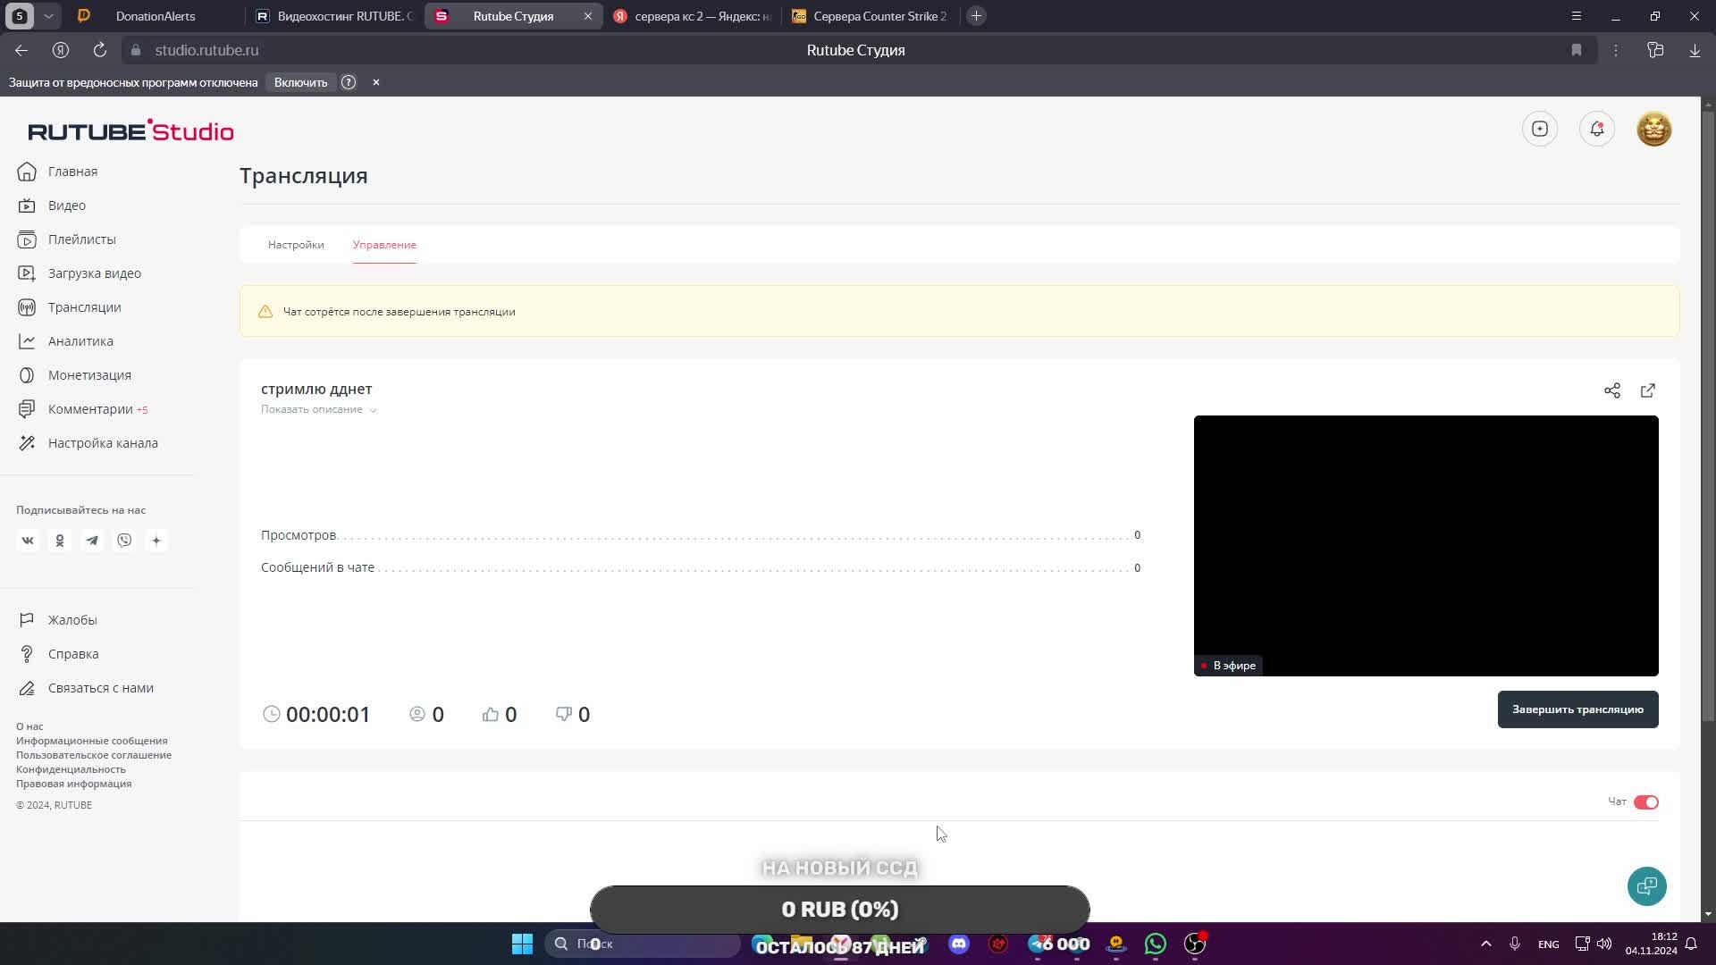1716x965 pixels.
Task: Switch to сервера кс 2 Яндекс tab
Action: [x=692, y=16]
